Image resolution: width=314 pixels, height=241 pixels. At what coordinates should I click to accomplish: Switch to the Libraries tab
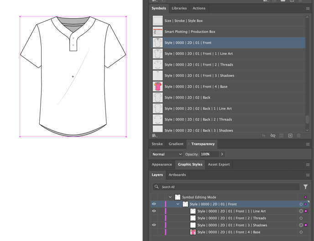pos(179,8)
